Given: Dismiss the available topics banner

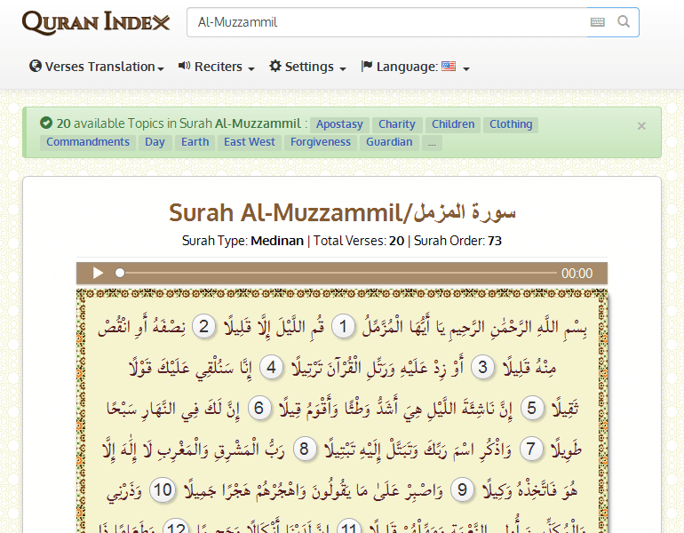Looking at the screenshot, I should click(x=641, y=126).
